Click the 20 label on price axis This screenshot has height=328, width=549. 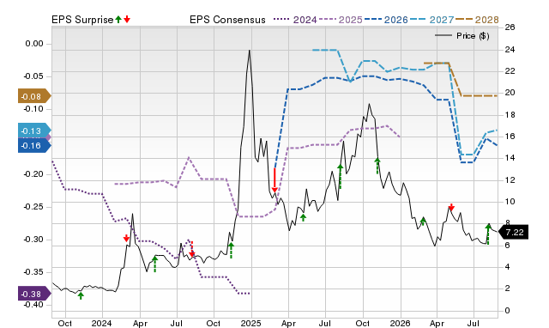510,93
